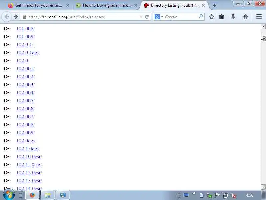This screenshot has height=200, width=266.
Task: Reload the page with refresh icon
Action: coord(147,17)
